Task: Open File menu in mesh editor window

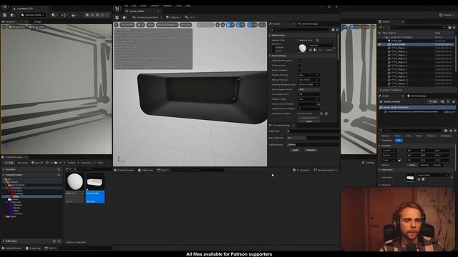Action: coord(126,6)
